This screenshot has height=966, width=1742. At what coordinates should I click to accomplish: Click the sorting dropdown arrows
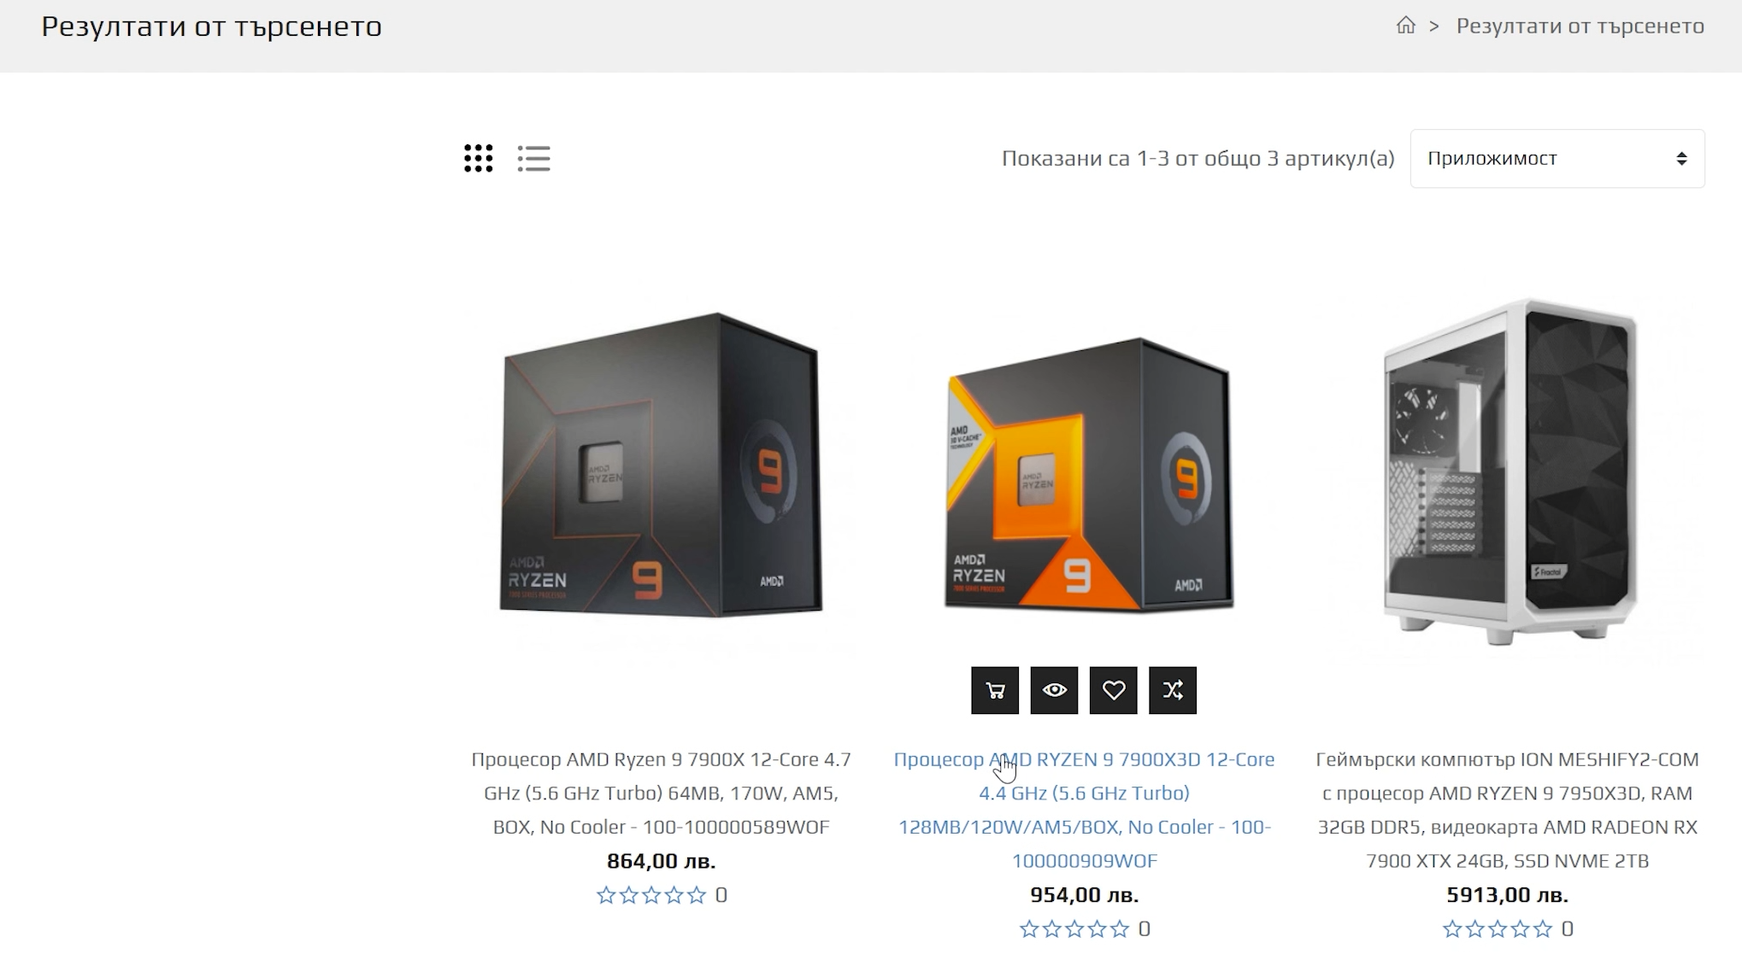tap(1681, 159)
